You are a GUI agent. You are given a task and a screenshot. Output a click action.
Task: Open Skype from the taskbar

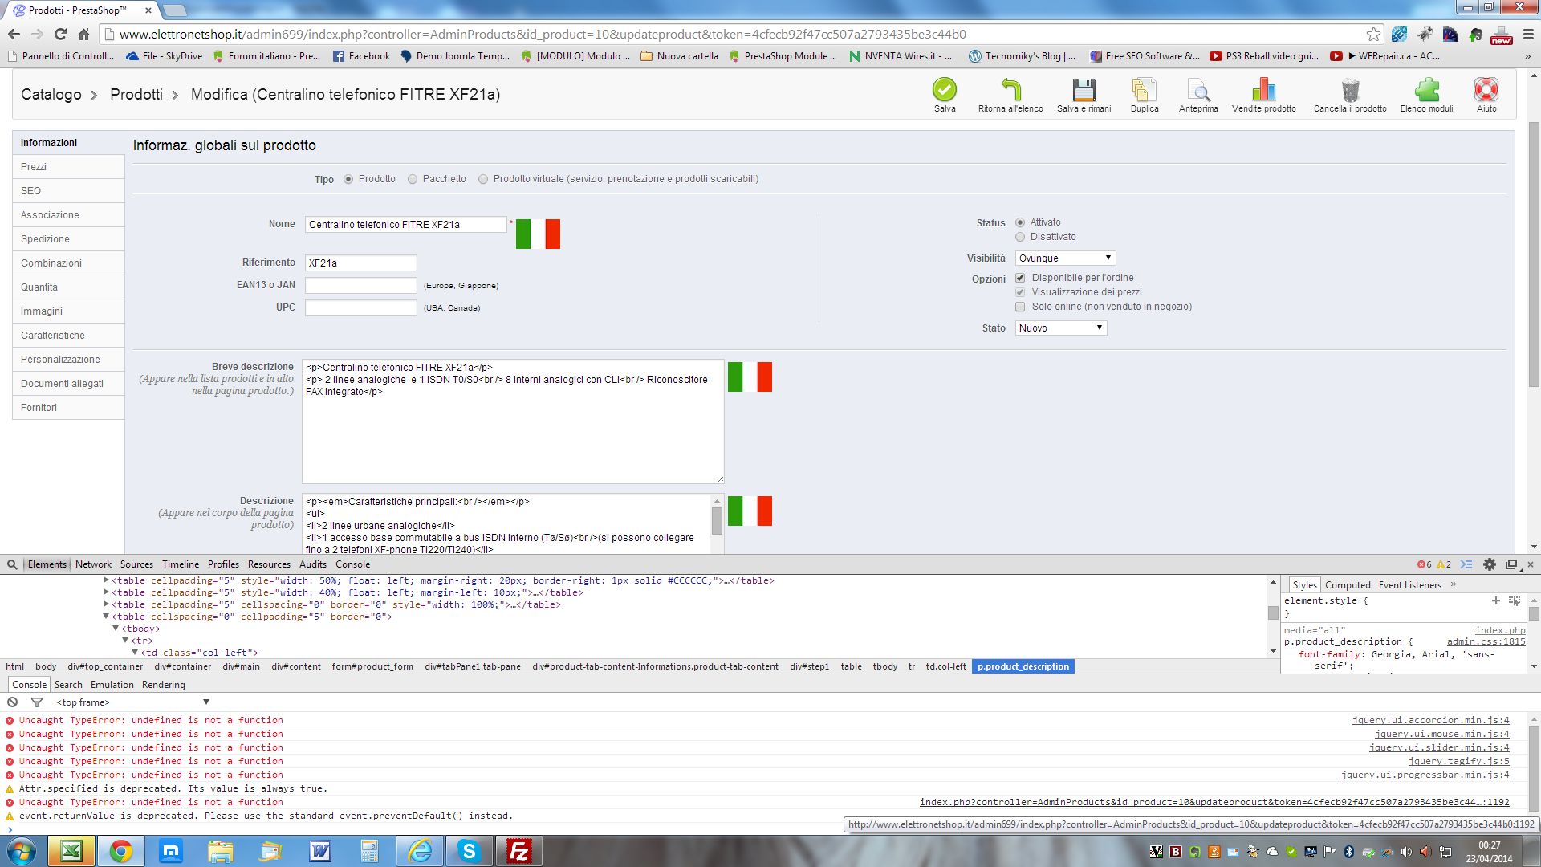(470, 851)
